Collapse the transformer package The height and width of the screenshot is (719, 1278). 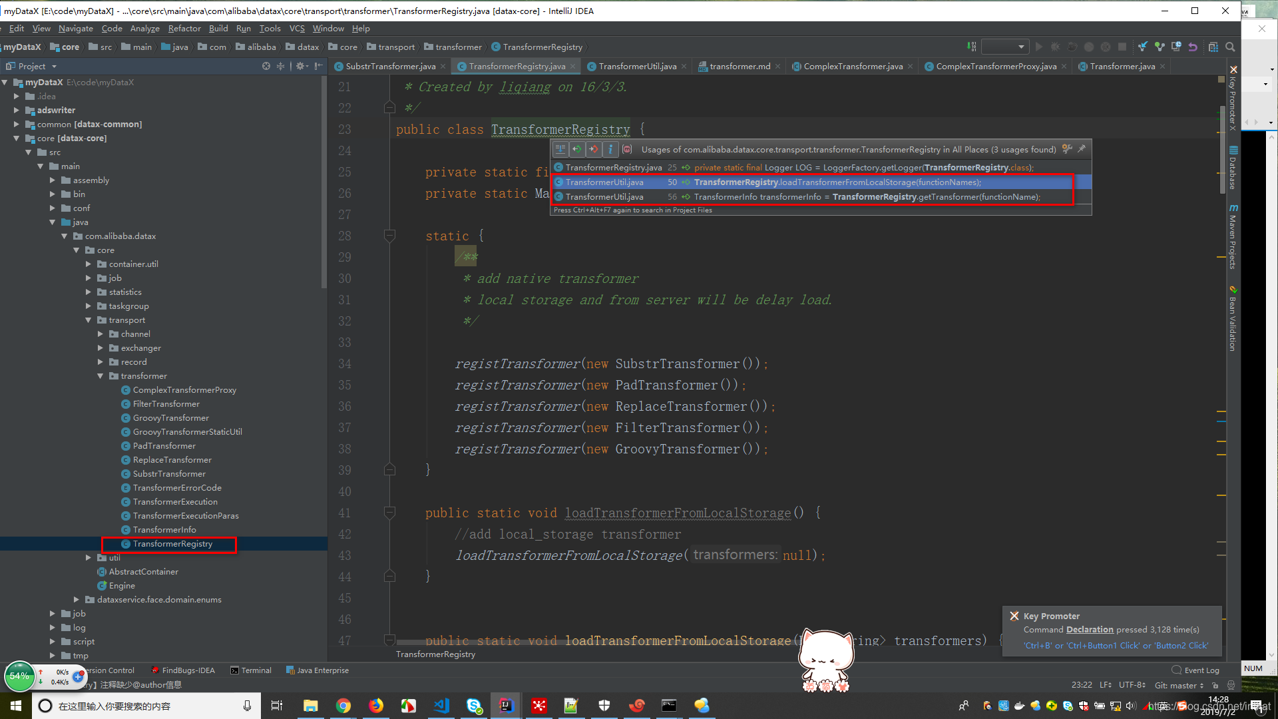(101, 375)
